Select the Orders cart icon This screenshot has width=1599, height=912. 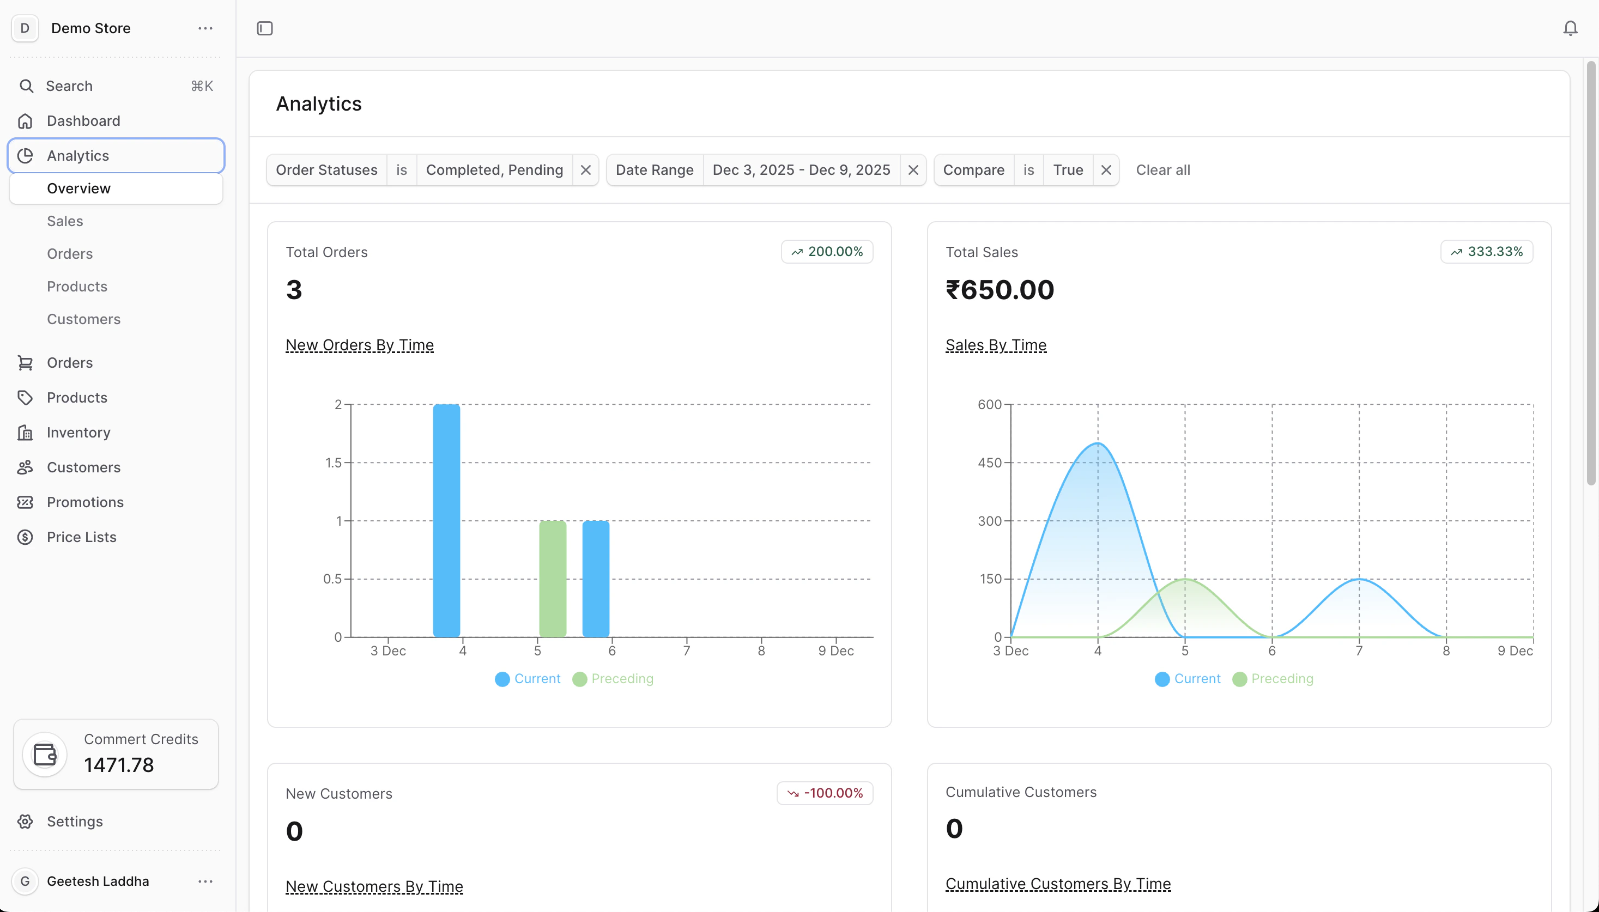point(25,362)
